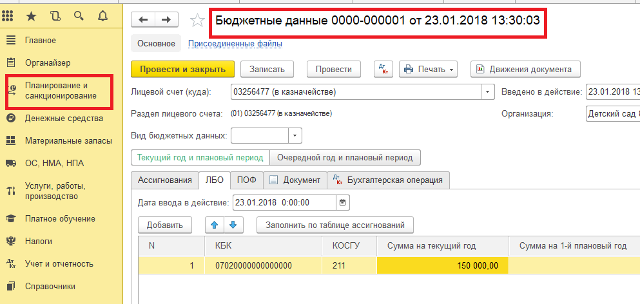Open the "Бухгалтерская операция" tab
Screen dimensions: 640x304
388,180
